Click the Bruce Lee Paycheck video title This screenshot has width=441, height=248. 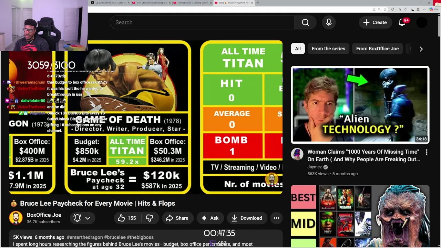[98, 203]
